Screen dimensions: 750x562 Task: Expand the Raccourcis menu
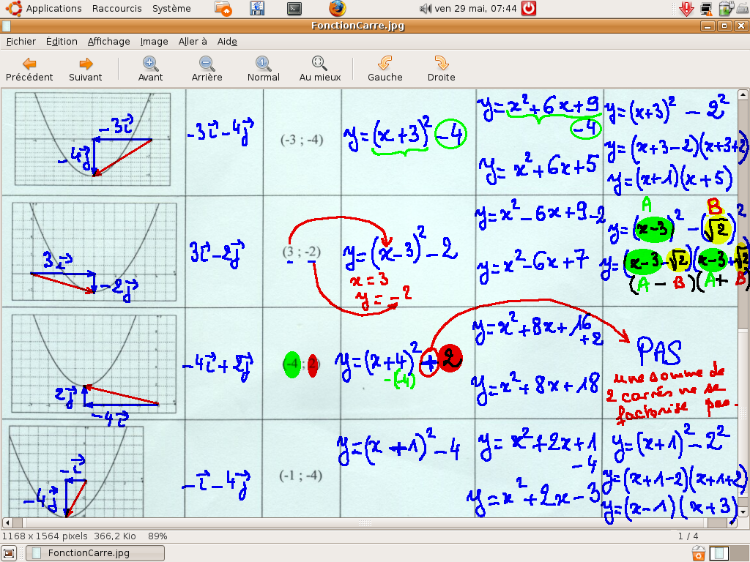coord(117,9)
